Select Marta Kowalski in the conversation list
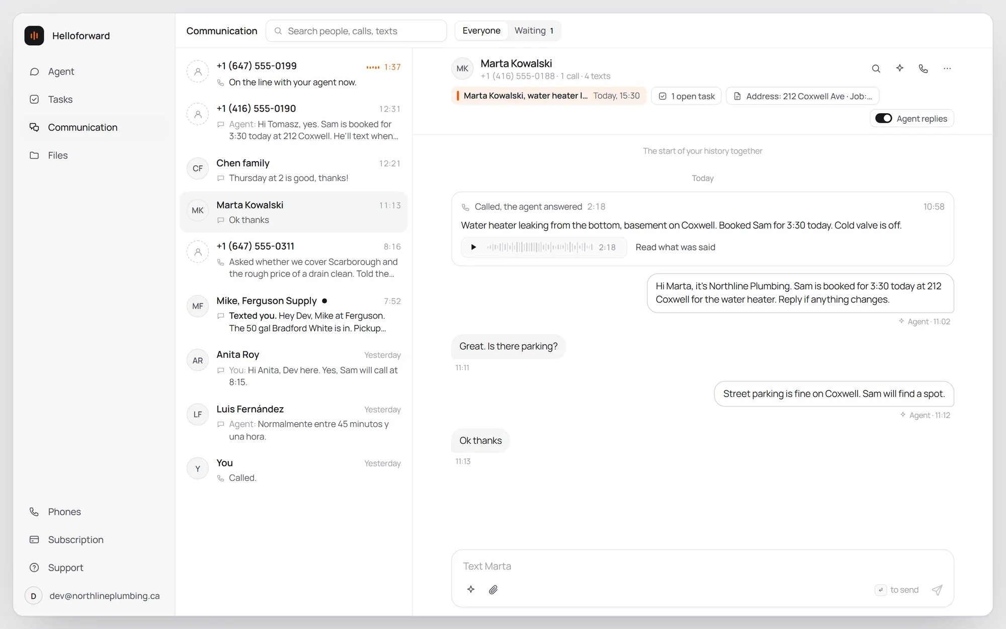This screenshot has width=1006, height=629. coord(294,212)
